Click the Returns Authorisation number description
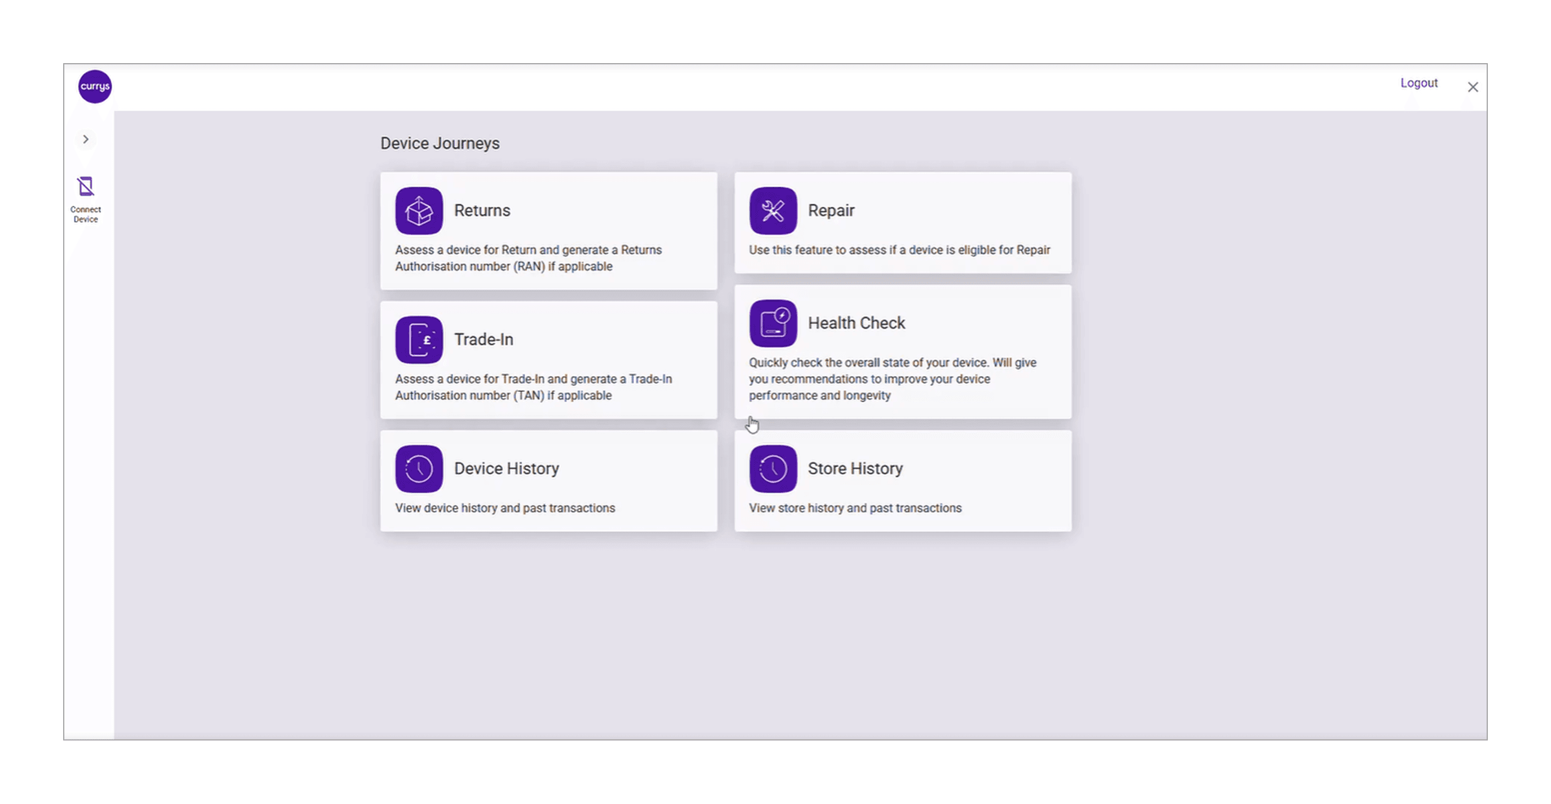 pyautogui.click(x=528, y=258)
